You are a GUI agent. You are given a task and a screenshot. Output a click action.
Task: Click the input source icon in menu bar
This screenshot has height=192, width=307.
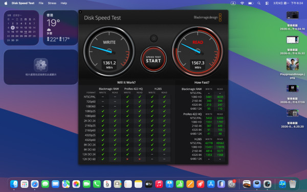[233, 3]
